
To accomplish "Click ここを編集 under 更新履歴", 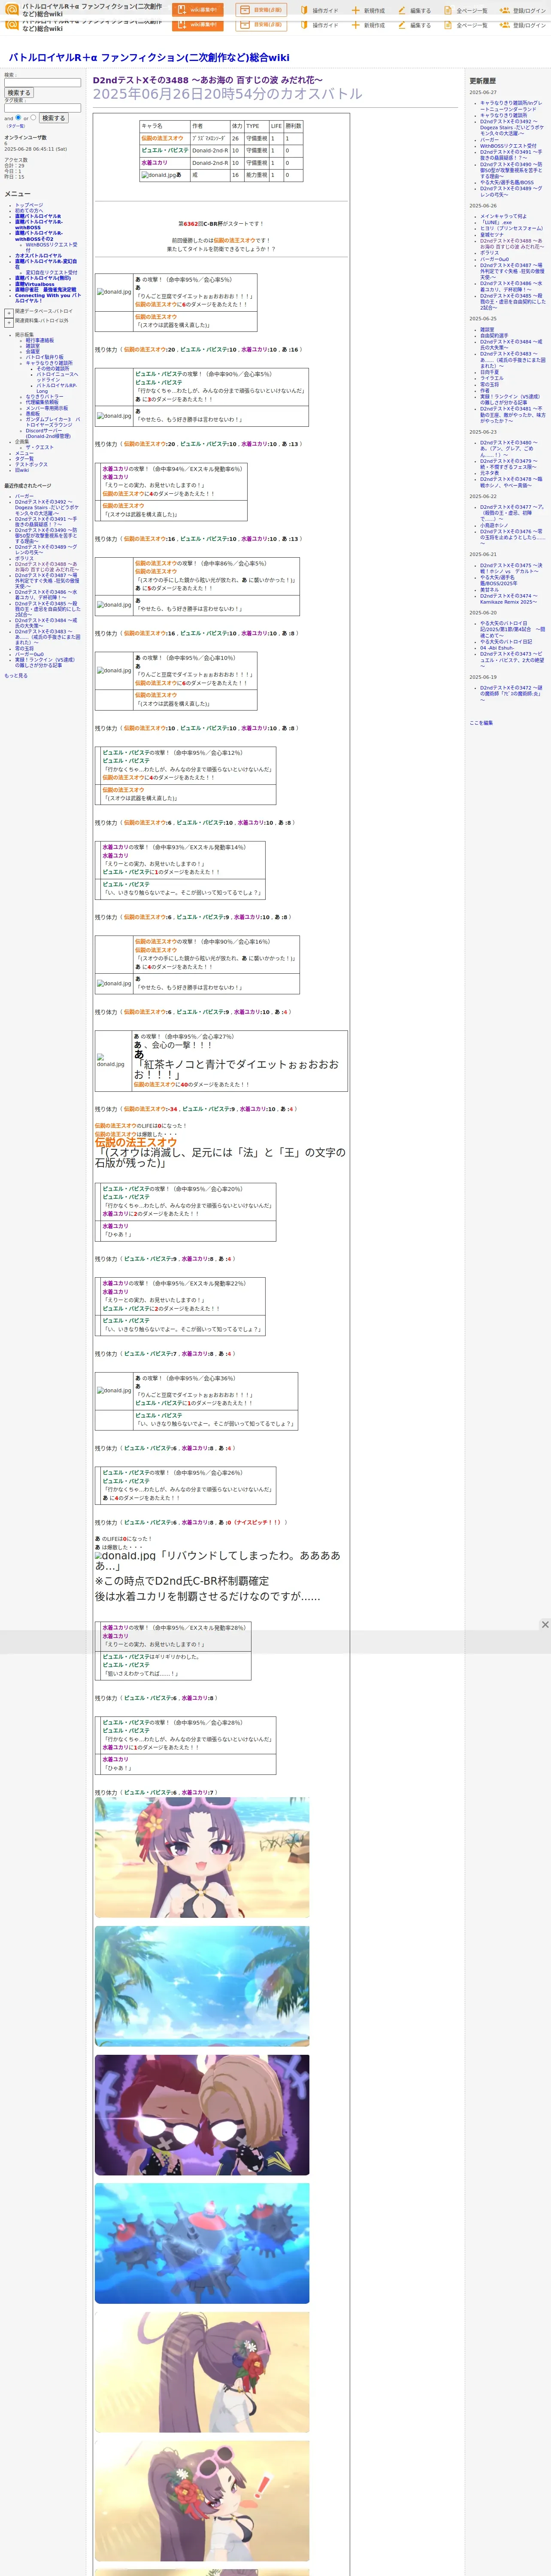I will (x=481, y=722).
